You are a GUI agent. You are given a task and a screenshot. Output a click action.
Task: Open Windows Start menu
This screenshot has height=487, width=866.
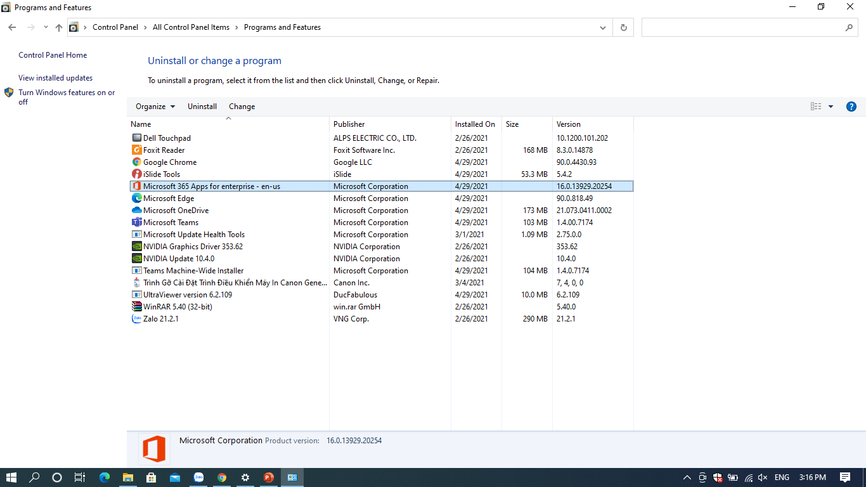coord(11,477)
